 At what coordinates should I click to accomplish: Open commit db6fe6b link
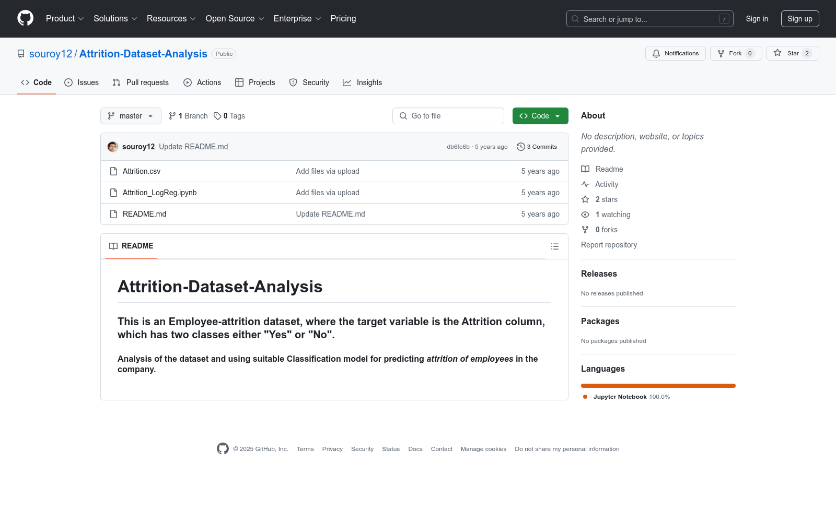click(458, 147)
